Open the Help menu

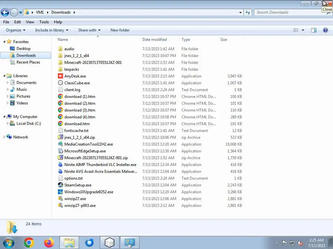tap(58, 22)
